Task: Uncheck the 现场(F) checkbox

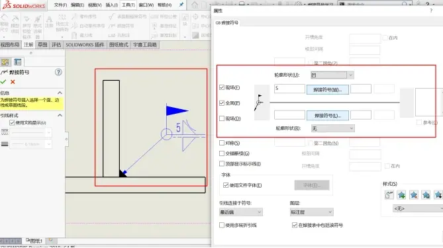Action: [222, 87]
